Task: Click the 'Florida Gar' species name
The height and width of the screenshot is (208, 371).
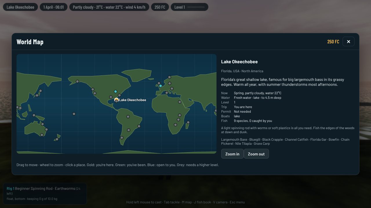Action: 318,140
